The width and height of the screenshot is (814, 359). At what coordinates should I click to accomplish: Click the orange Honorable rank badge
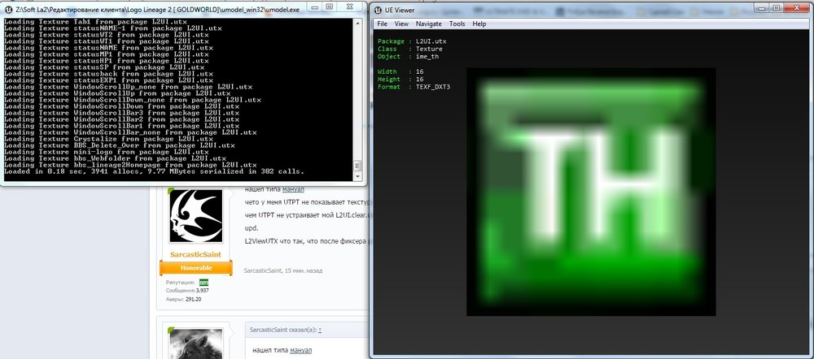(x=195, y=268)
